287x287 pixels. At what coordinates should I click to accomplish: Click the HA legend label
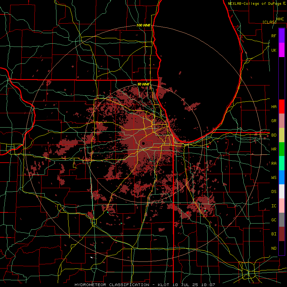(x=274, y=107)
